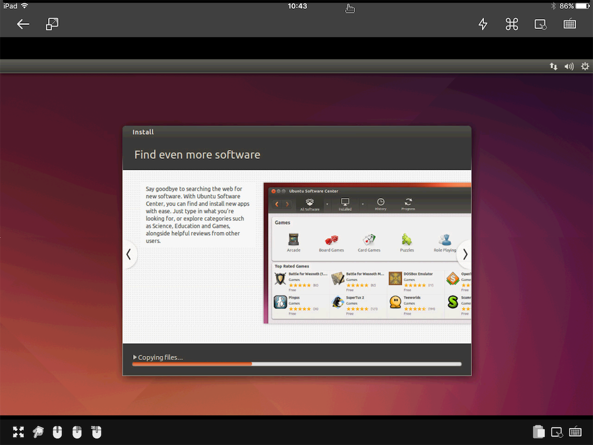Click the Software Center forward arrow
Viewport: 593px width, 445px height.
point(287,205)
